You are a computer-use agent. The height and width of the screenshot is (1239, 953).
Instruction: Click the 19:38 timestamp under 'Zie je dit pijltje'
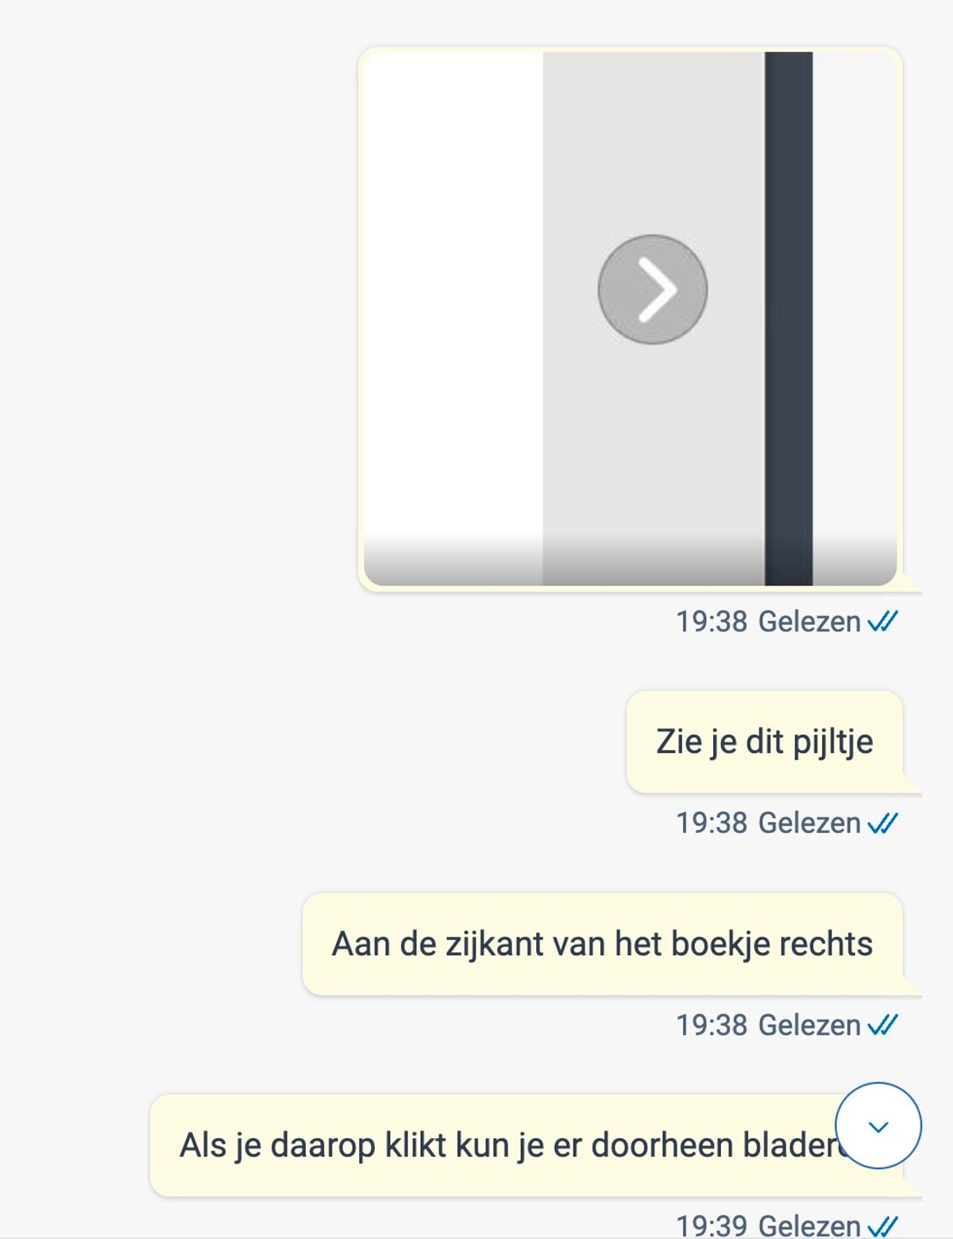(x=712, y=823)
